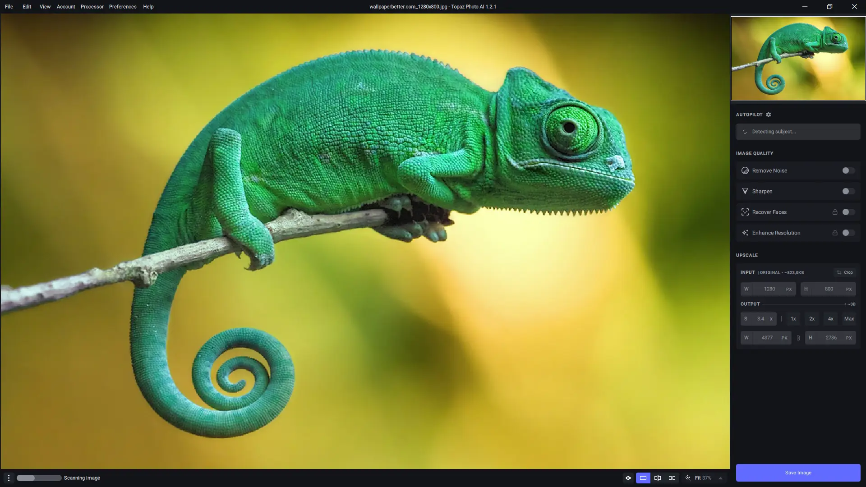Toggle original preview eye icon

(628, 478)
